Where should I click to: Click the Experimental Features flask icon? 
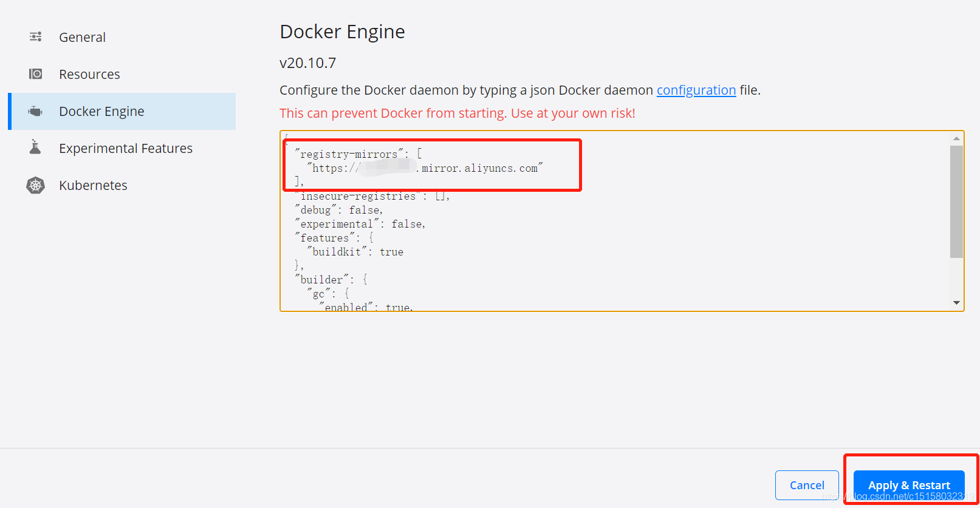pos(35,147)
